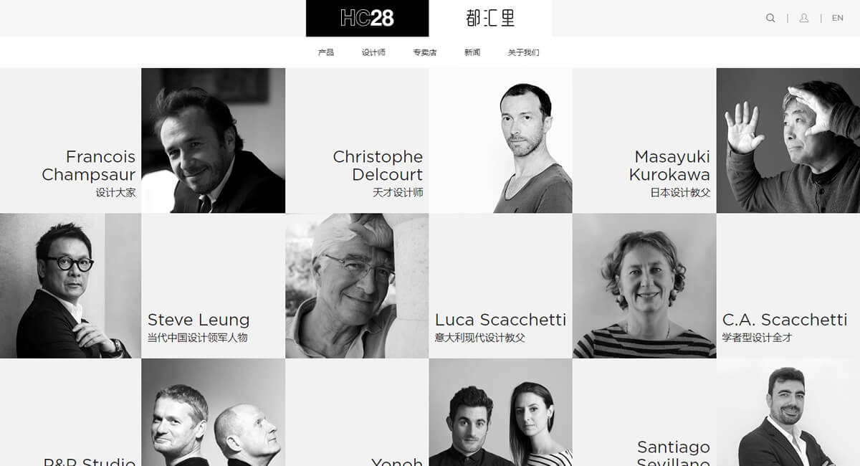Open Christophe Delcourt designer name link
The height and width of the screenshot is (466, 860).
point(378,166)
